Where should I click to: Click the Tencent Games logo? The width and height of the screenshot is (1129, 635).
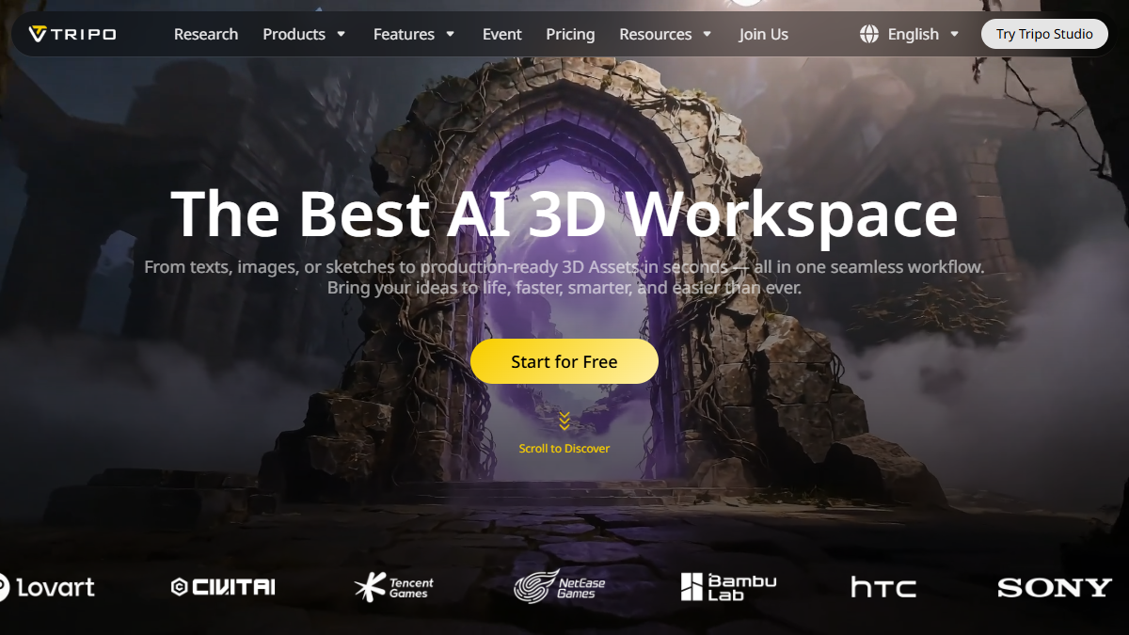click(394, 588)
